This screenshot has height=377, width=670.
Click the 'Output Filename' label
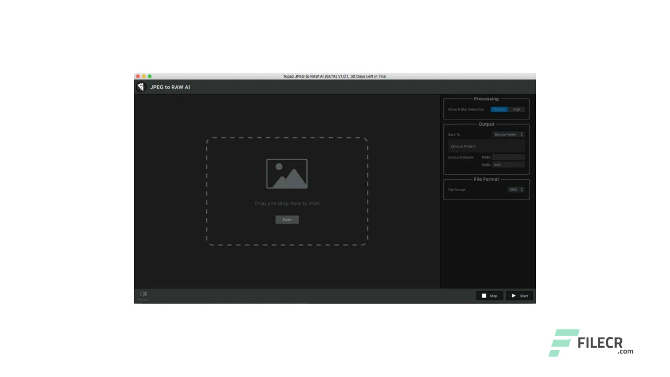pyautogui.click(x=461, y=157)
